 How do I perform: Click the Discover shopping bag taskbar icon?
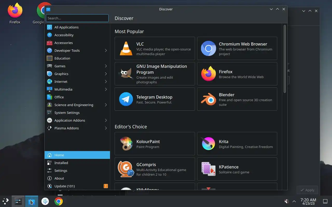click(x=31, y=201)
